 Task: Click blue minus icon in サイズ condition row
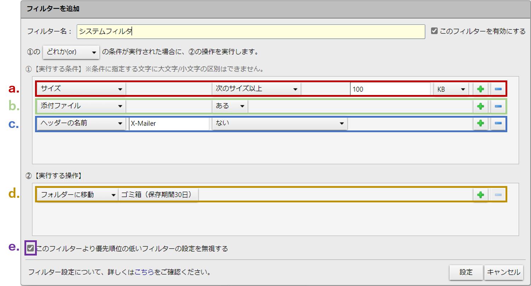point(498,89)
